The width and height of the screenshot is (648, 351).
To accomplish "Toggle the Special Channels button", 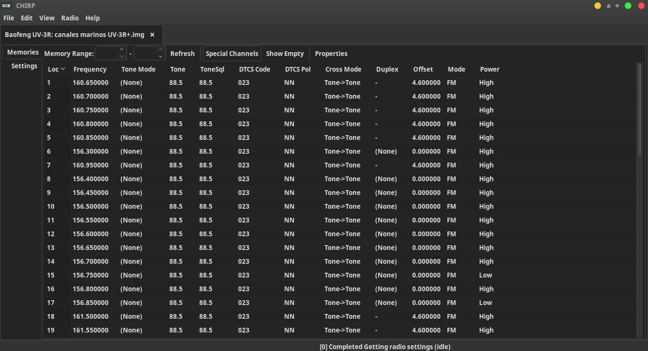I will (x=232, y=54).
